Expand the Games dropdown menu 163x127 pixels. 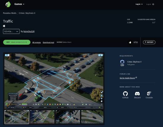(19, 4)
